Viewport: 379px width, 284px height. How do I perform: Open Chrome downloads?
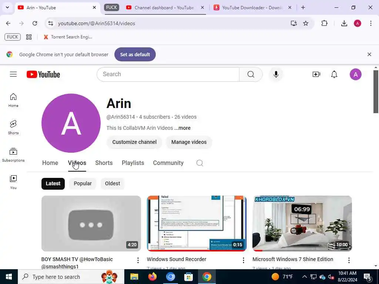point(344,23)
